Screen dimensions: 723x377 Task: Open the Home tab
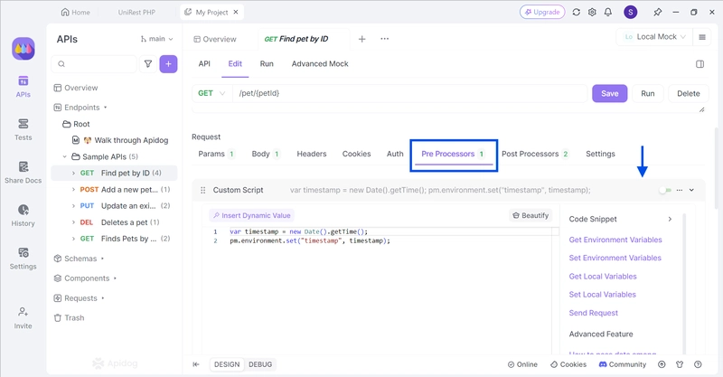[x=76, y=13]
